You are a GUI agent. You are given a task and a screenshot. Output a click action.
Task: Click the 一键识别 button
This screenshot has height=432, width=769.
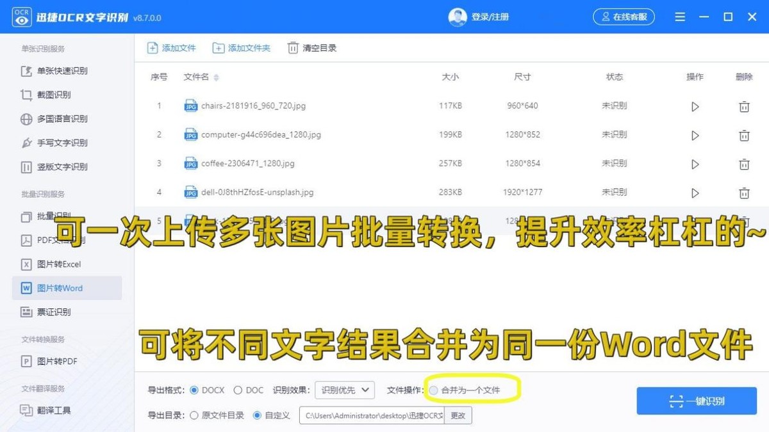(696, 401)
